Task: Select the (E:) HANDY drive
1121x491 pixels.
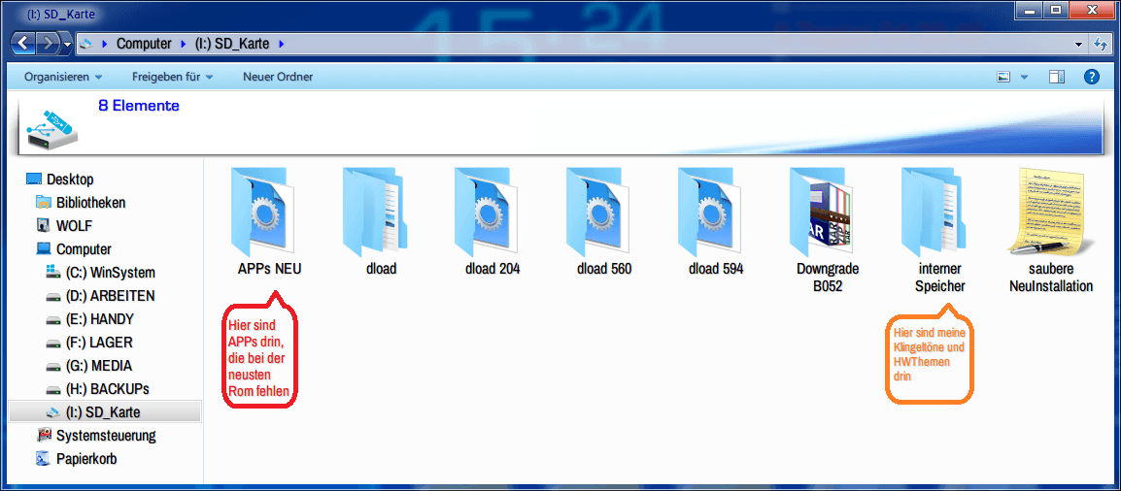Action: (x=99, y=319)
